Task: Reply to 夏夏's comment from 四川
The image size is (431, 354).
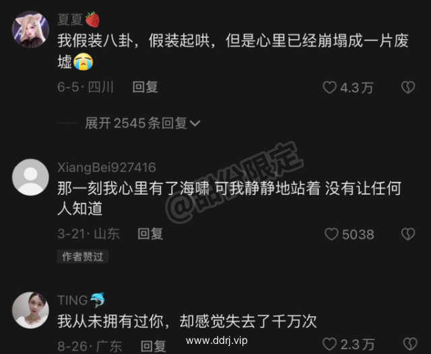Action: (x=145, y=87)
